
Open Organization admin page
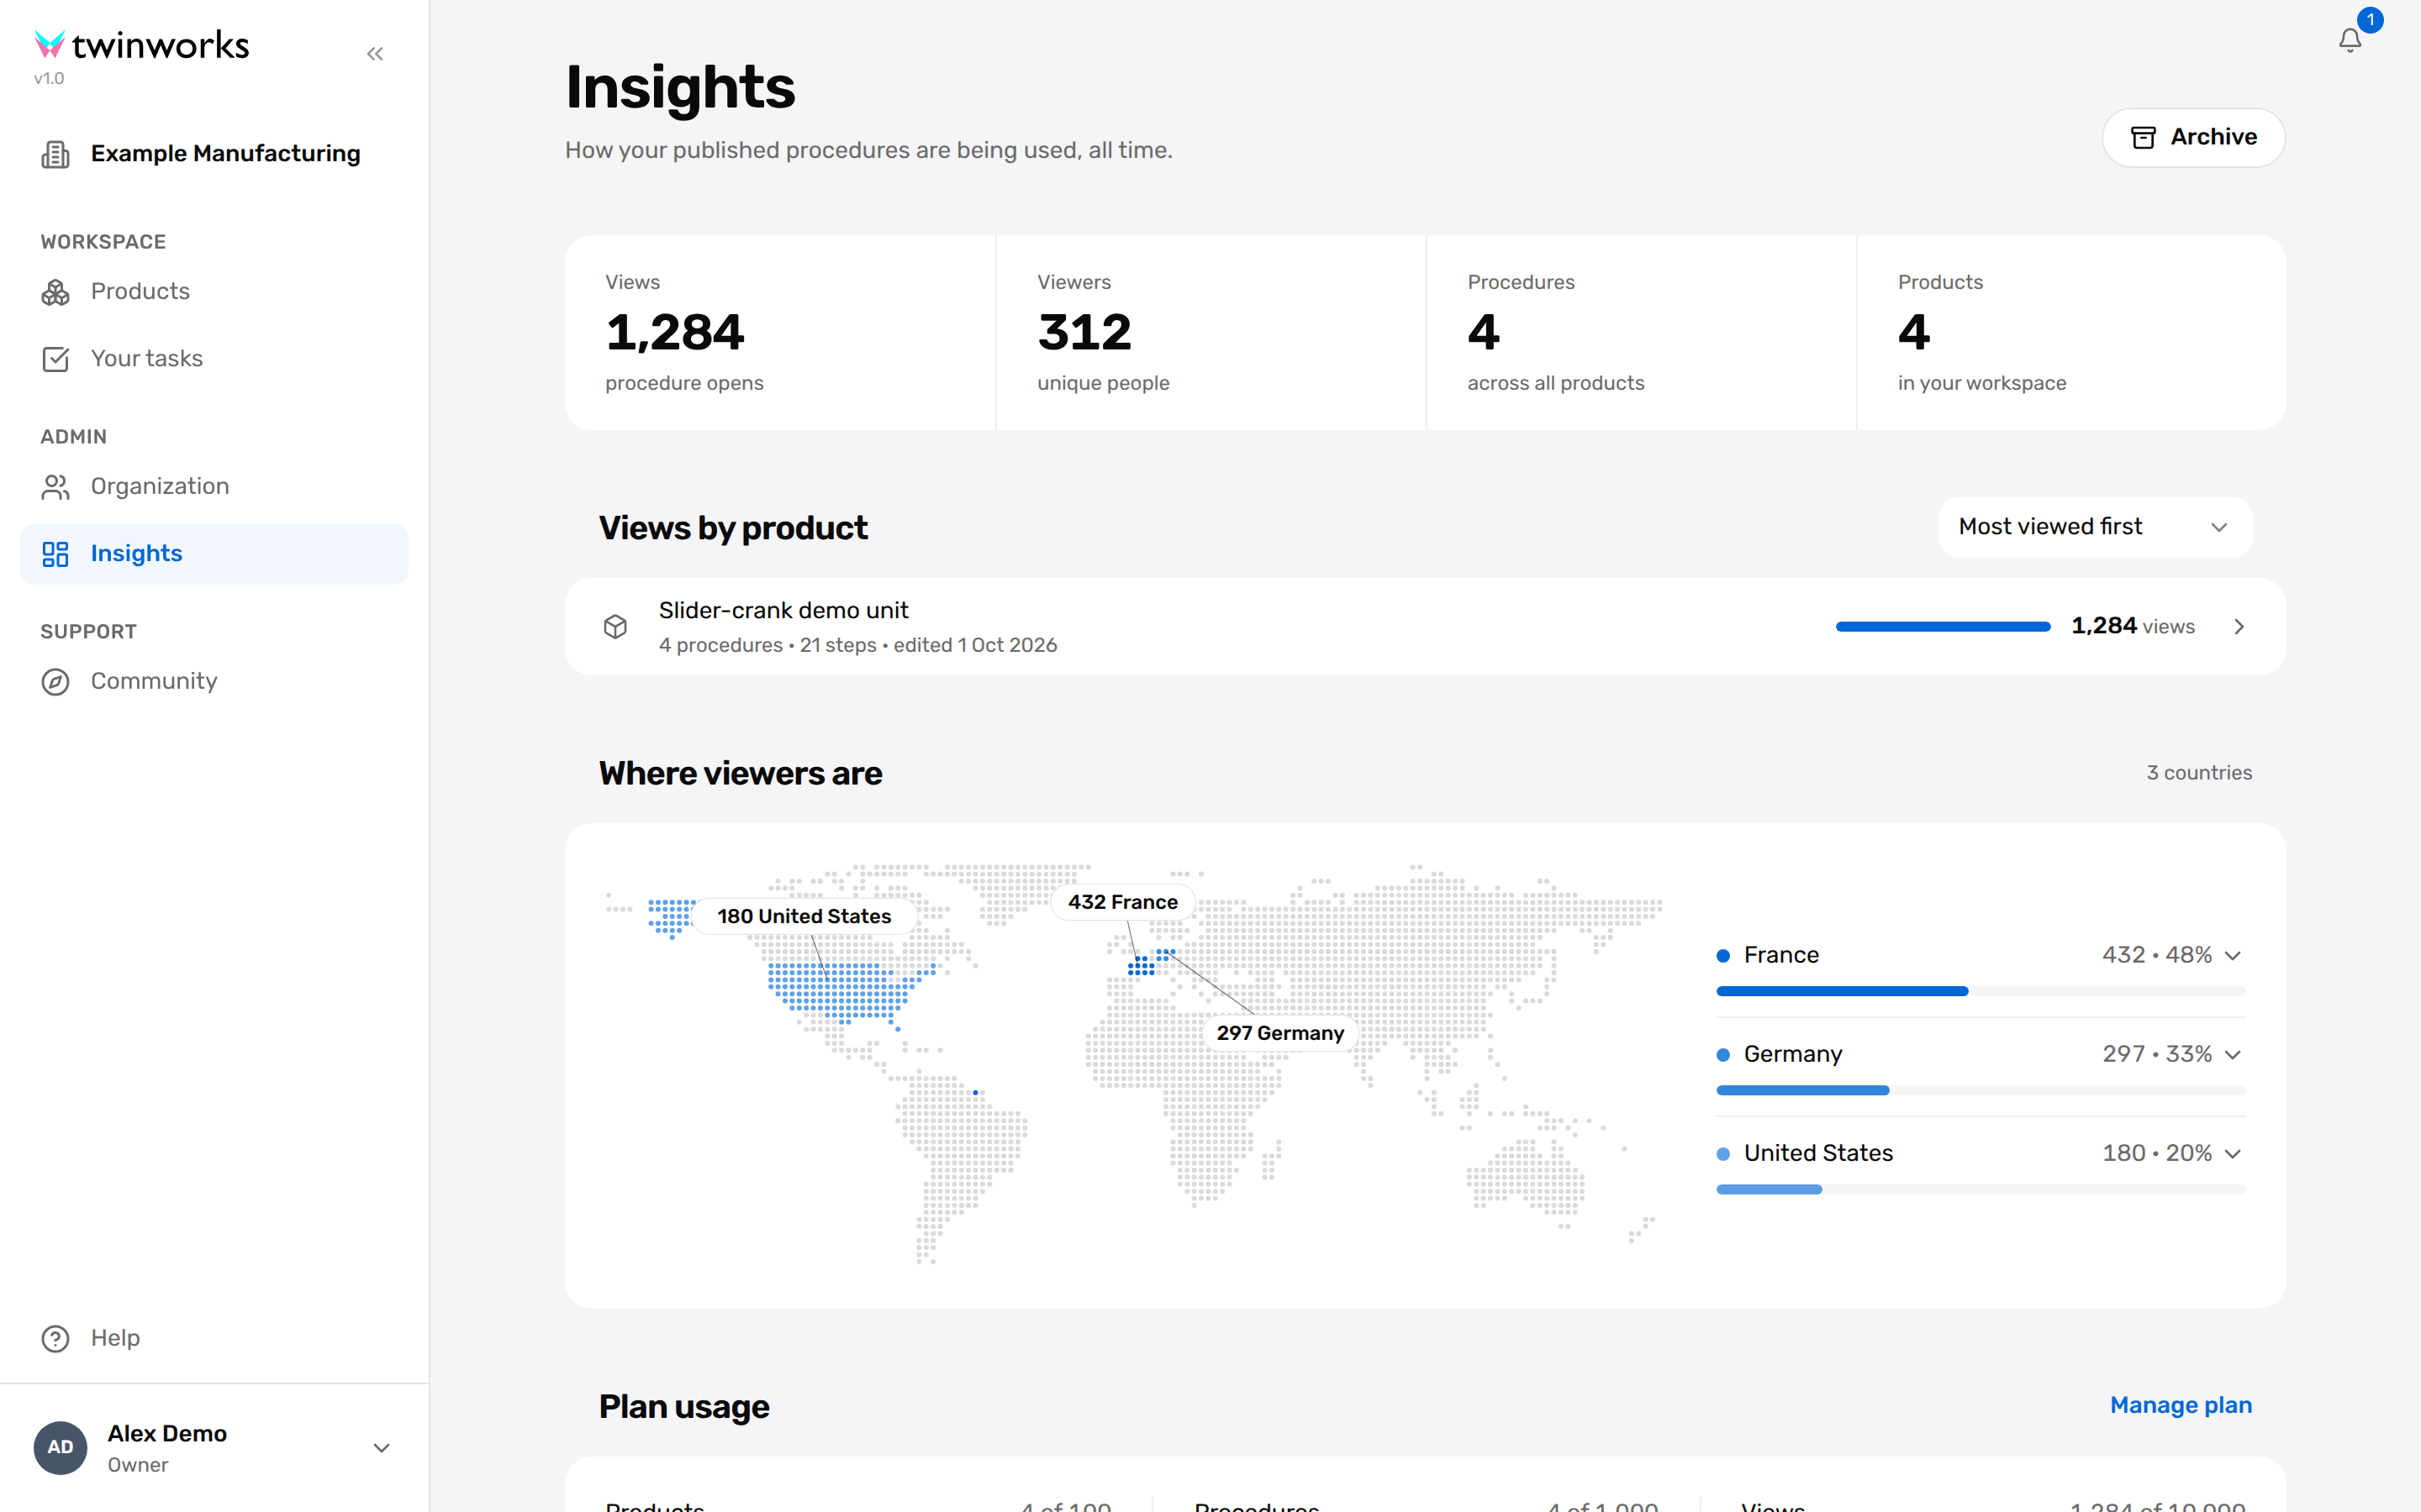(x=214, y=487)
